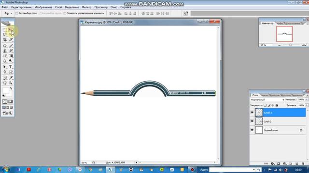The width and height of the screenshot is (309, 173).
Task: Open the Фильтр menu
Action: click(86, 7)
